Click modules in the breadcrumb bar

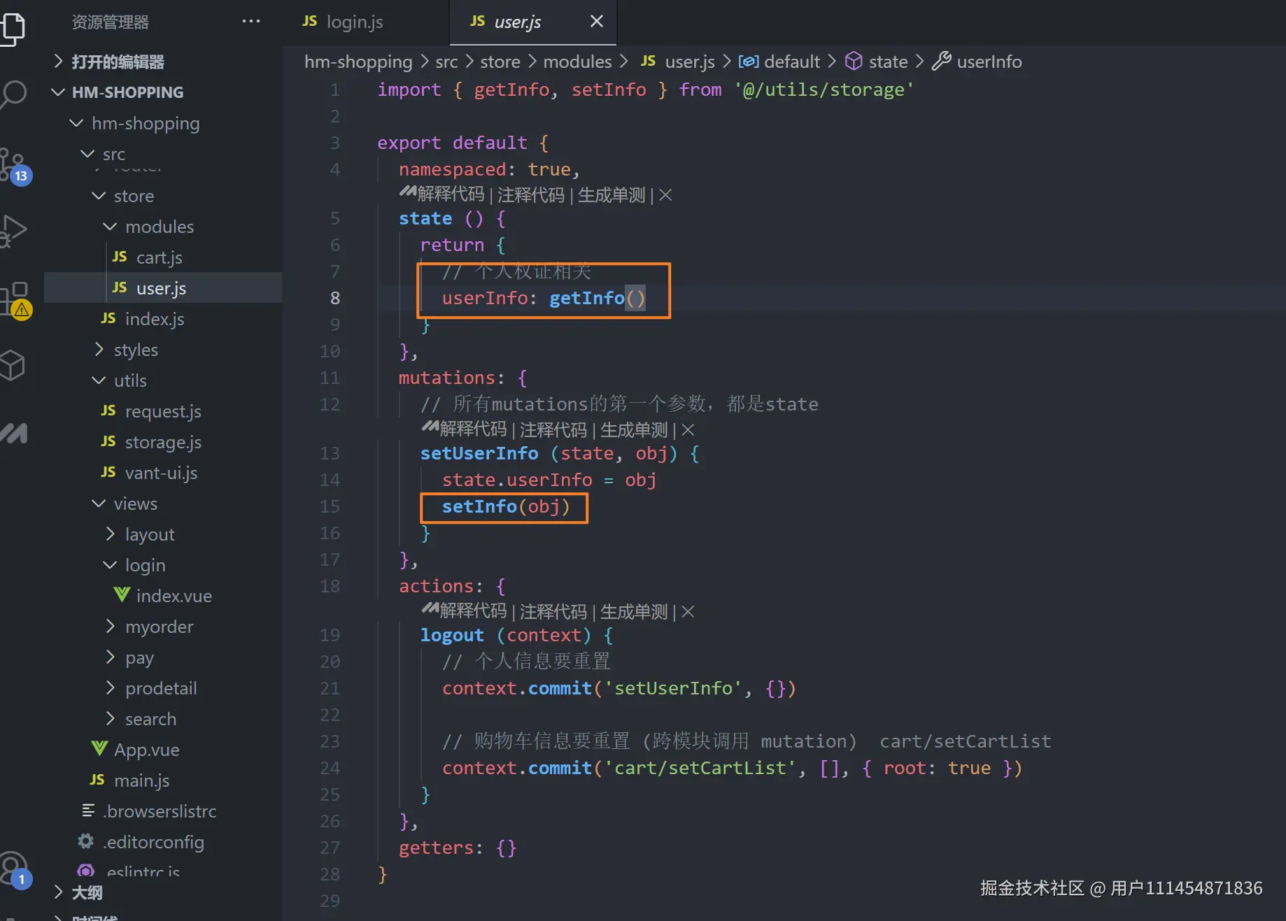click(577, 62)
